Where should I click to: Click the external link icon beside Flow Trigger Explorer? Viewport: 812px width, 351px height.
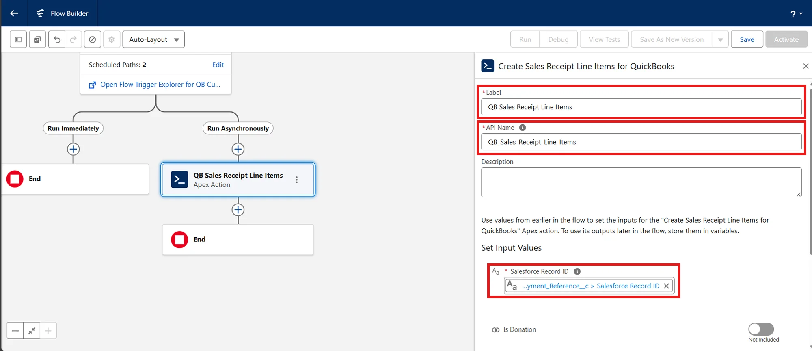[92, 85]
